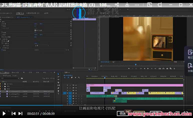Click the playback speed (倍速) button
The height and width of the screenshot is (118, 193).
point(122,113)
